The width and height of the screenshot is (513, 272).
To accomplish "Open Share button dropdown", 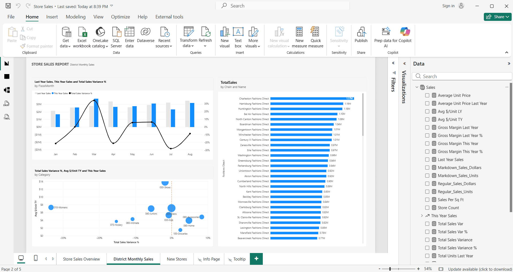I will coord(507,17).
